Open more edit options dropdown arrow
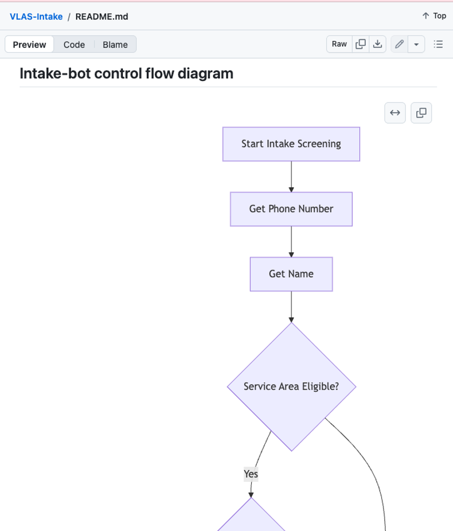Screen dimensions: 453x531 416,44
